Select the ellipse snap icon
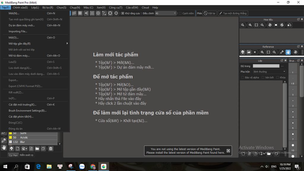The image size is (304, 171). 110,13
